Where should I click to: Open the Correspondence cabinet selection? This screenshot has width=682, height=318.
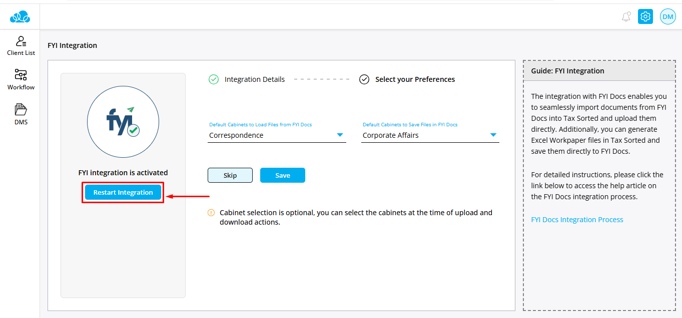pos(277,135)
